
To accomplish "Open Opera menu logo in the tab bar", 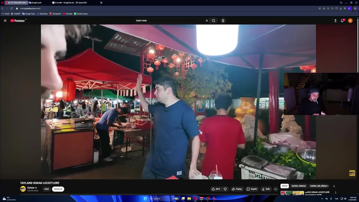I will 3,3.
